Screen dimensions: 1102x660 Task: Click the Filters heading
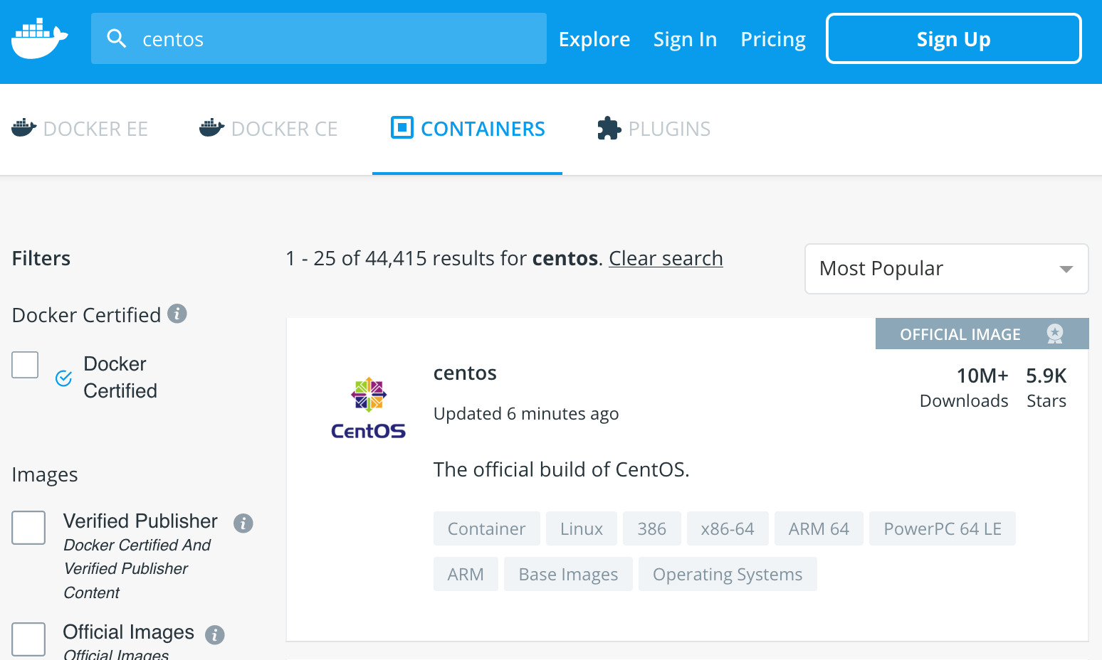tap(41, 258)
